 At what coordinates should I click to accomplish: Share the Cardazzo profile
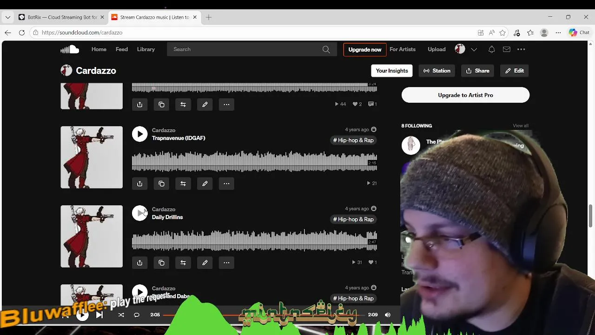(478, 71)
